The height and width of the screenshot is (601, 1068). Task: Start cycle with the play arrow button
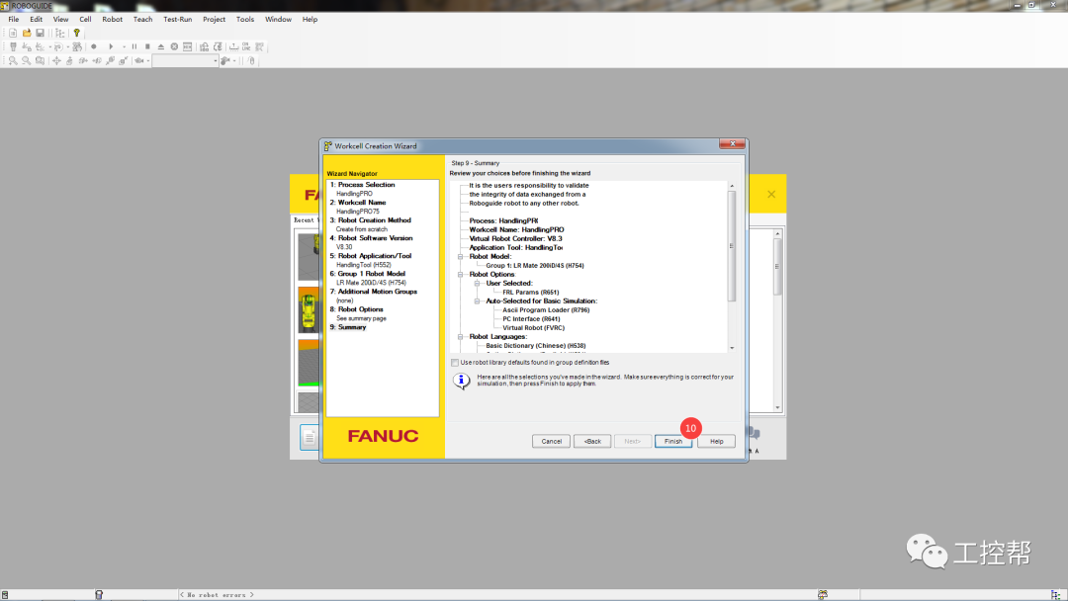(111, 47)
